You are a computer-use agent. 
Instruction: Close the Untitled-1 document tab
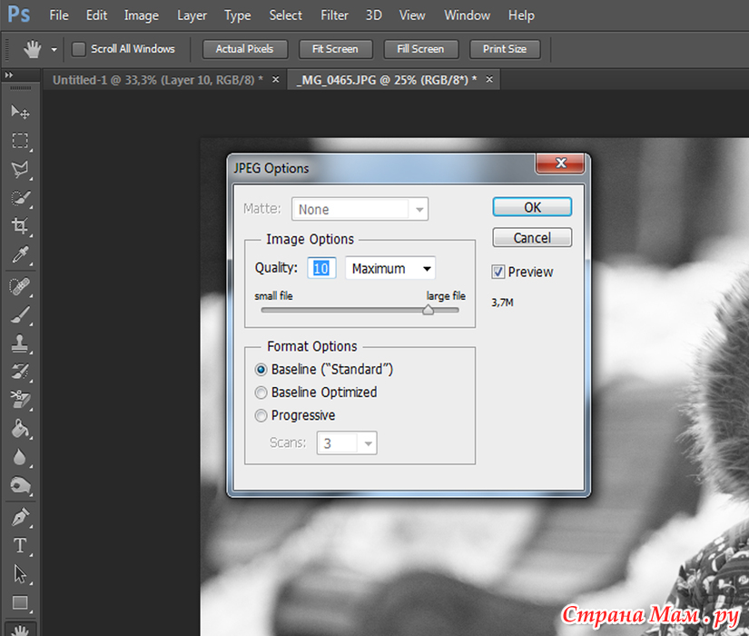[x=276, y=79]
